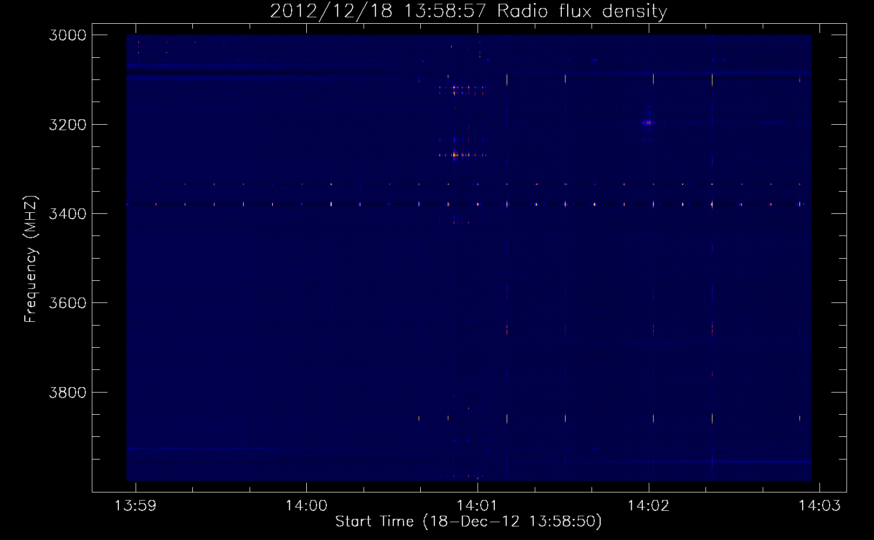Viewport: 874px width, 540px height.
Task: Click the 14:00 time tick label
Action: [306, 505]
